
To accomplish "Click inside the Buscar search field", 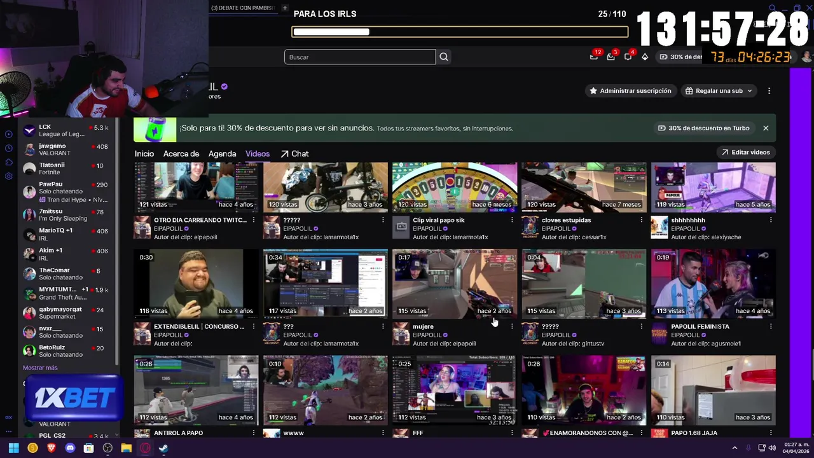I will point(360,57).
